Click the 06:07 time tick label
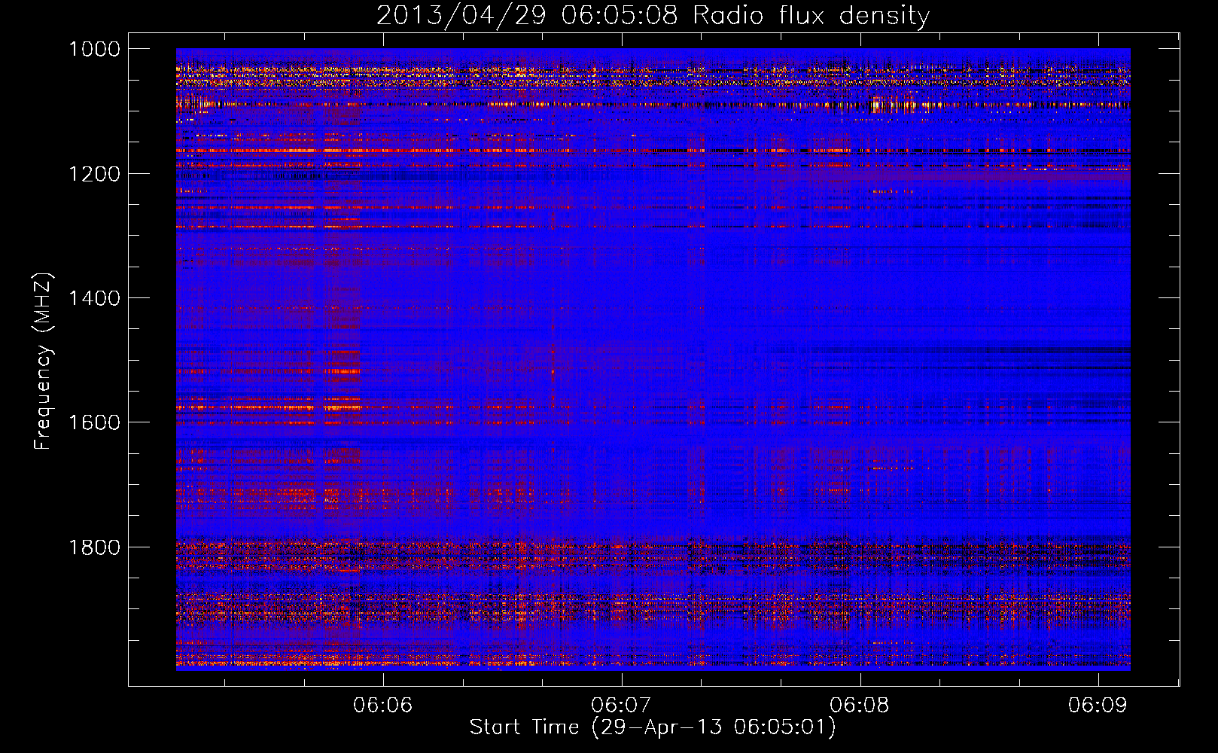1218x753 pixels. [x=621, y=705]
